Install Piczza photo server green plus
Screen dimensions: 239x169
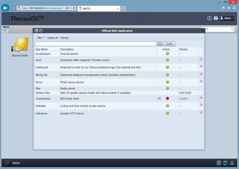[x=167, y=82]
